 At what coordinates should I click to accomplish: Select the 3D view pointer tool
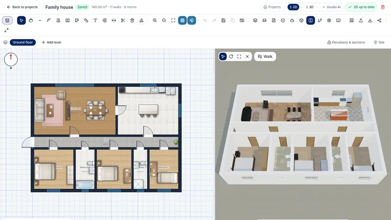[x=223, y=57]
